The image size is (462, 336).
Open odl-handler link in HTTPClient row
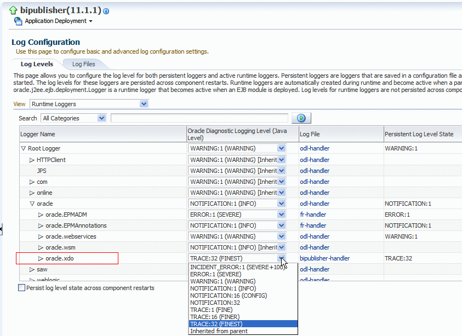tap(315, 160)
